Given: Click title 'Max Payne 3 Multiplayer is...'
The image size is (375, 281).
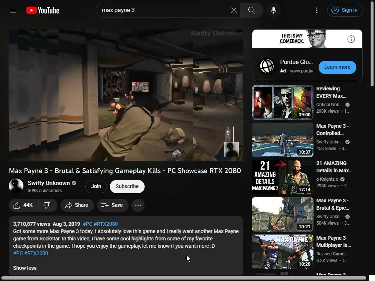Looking at the screenshot, I should (x=333, y=241).
